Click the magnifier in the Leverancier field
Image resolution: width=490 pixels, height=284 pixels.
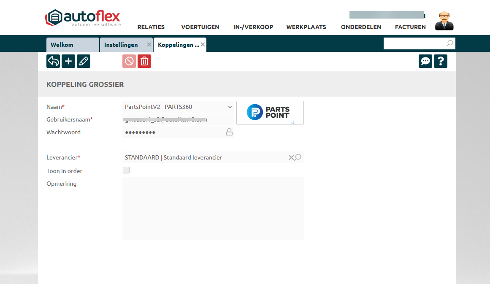coord(298,157)
